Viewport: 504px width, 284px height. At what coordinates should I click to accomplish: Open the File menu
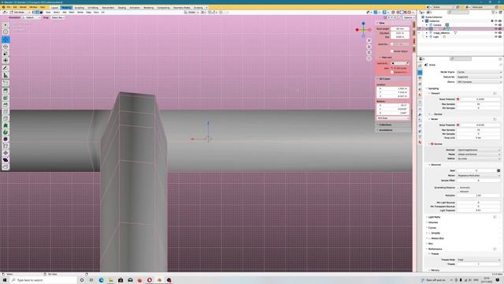coord(9,7)
